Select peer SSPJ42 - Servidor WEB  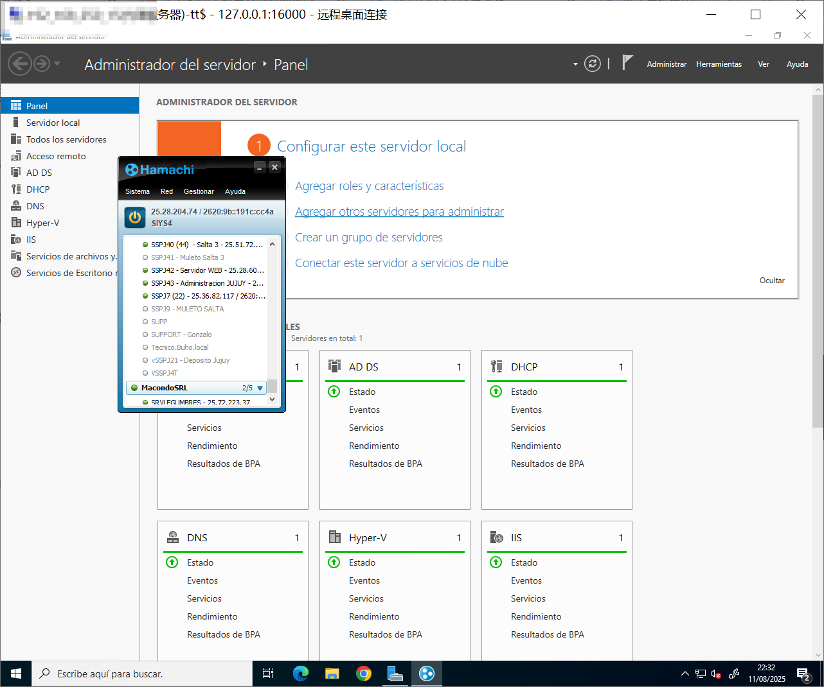pos(202,270)
